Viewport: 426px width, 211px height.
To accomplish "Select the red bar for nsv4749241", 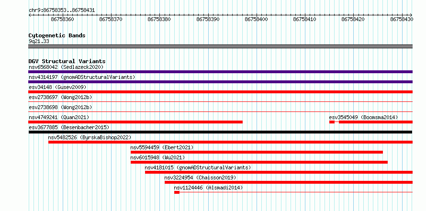I will point(135,122).
